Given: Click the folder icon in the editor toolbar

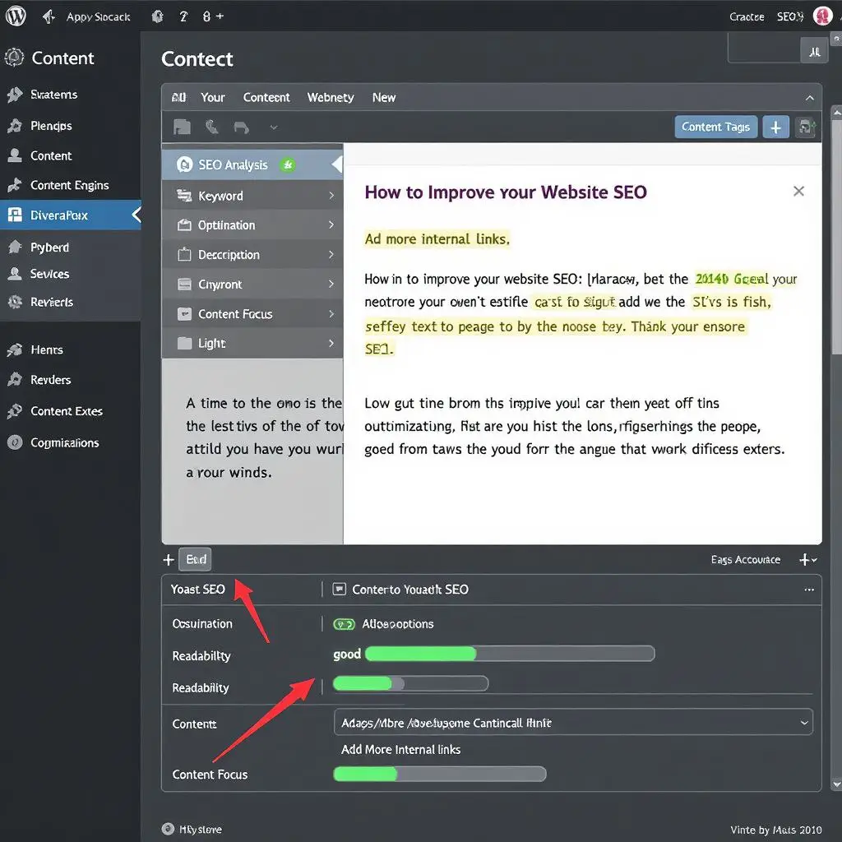Looking at the screenshot, I should click(182, 127).
